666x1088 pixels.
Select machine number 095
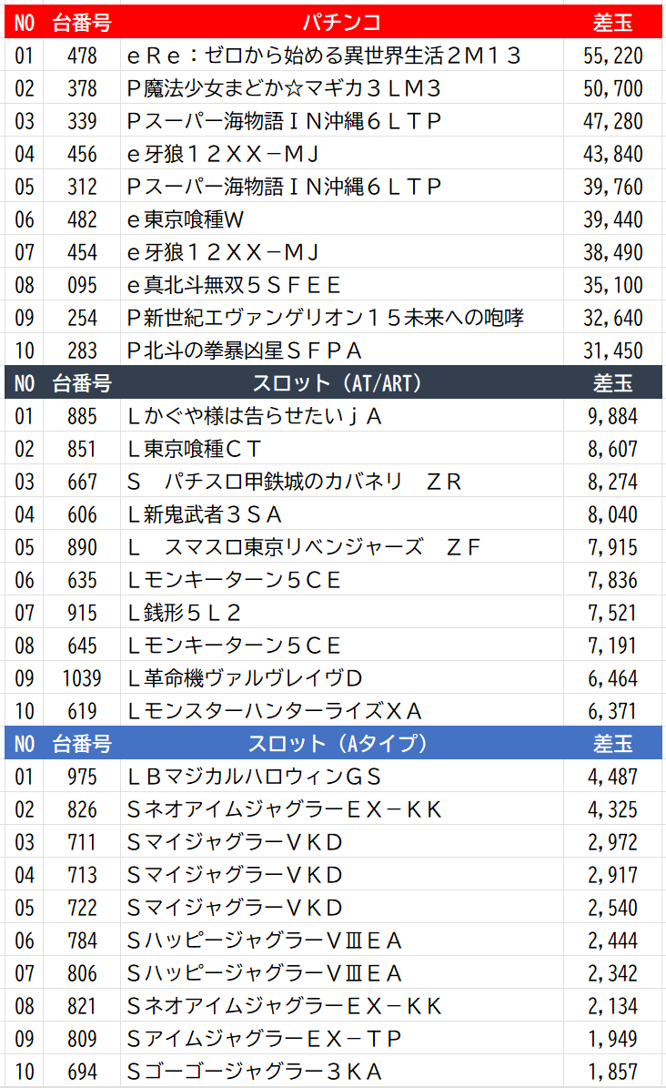tap(82, 285)
